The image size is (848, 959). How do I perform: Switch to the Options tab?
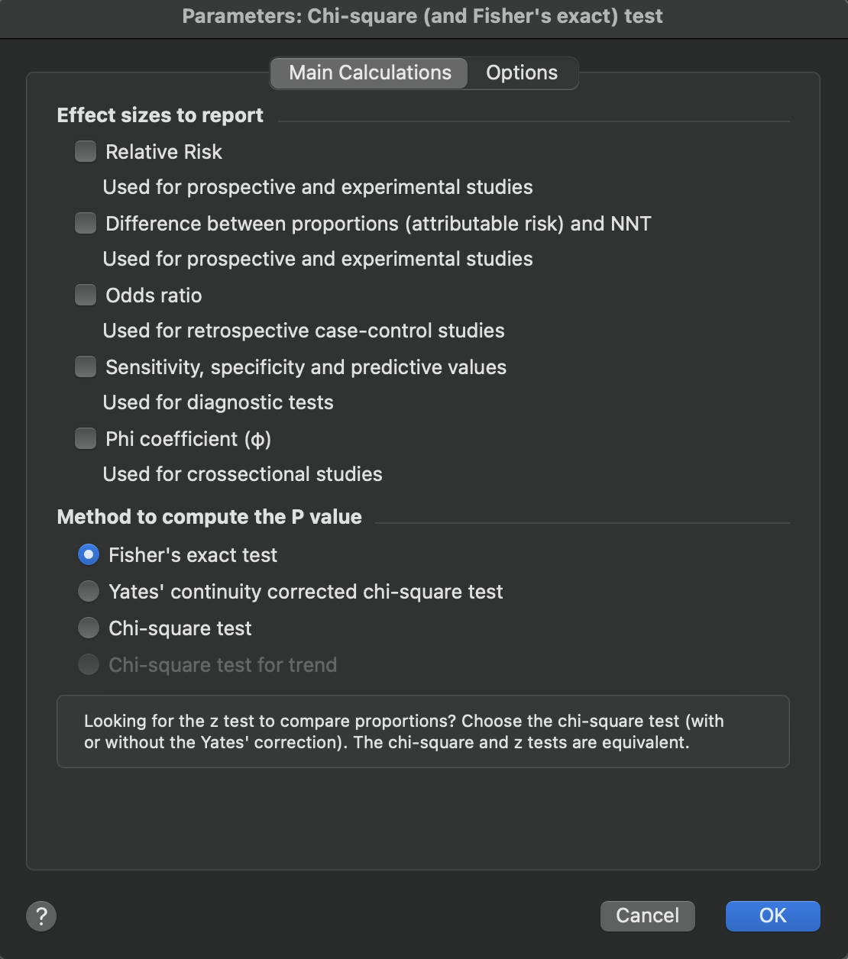click(x=522, y=73)
